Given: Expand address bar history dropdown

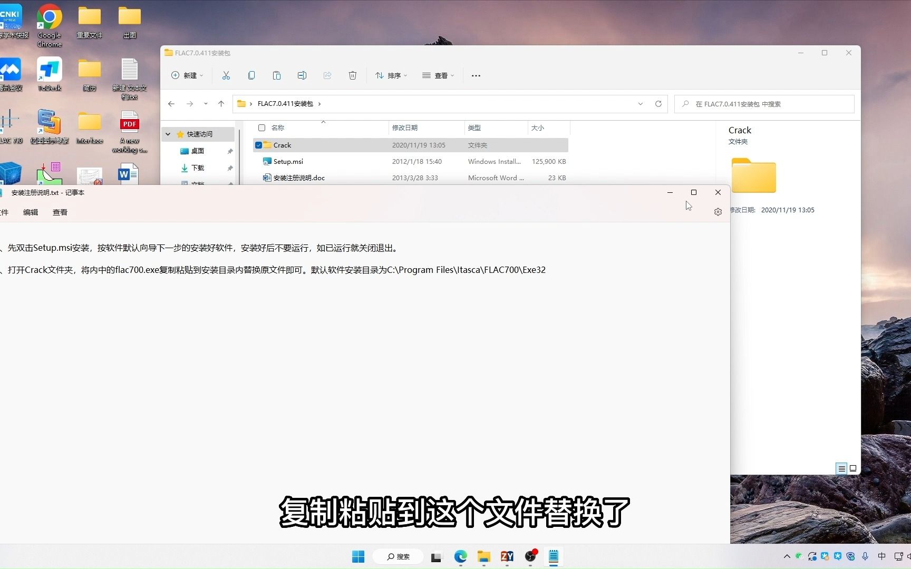Looking at the screenshot, I should tap(641, 104).
